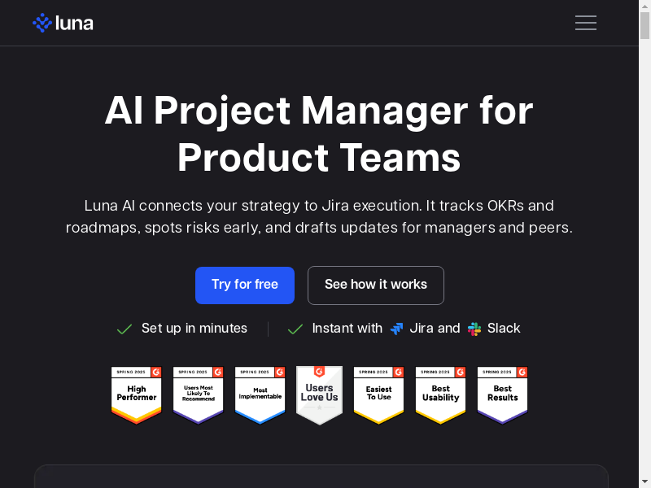Click the dark preview panel at bottom
The width and height of the screenshot is (651, 488).
pyautogui.click(x=321, y=477)
